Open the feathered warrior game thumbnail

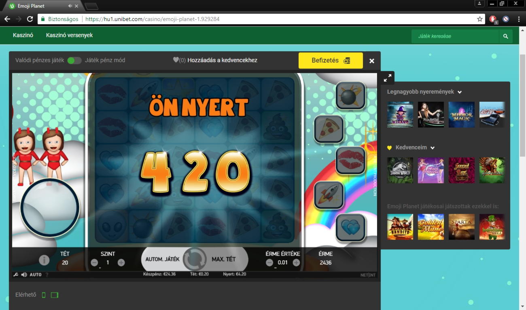click(492, 170)
